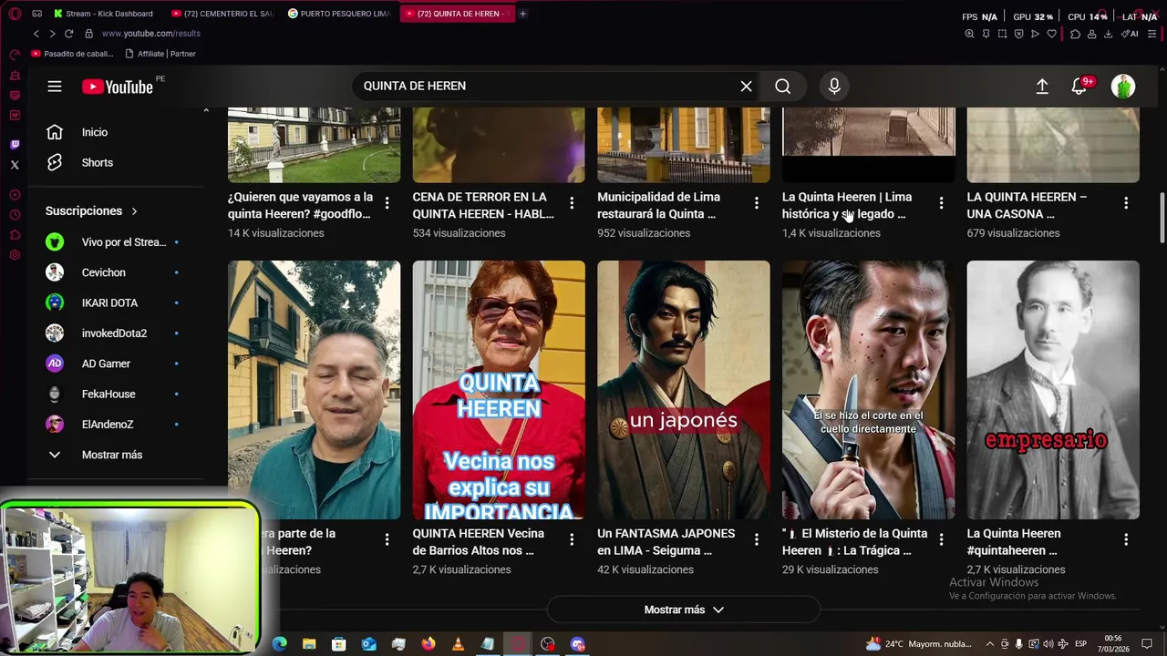Viewport: 1167px width, 656px height.
Task: Start voice search with the microphone
Action: 834,86
